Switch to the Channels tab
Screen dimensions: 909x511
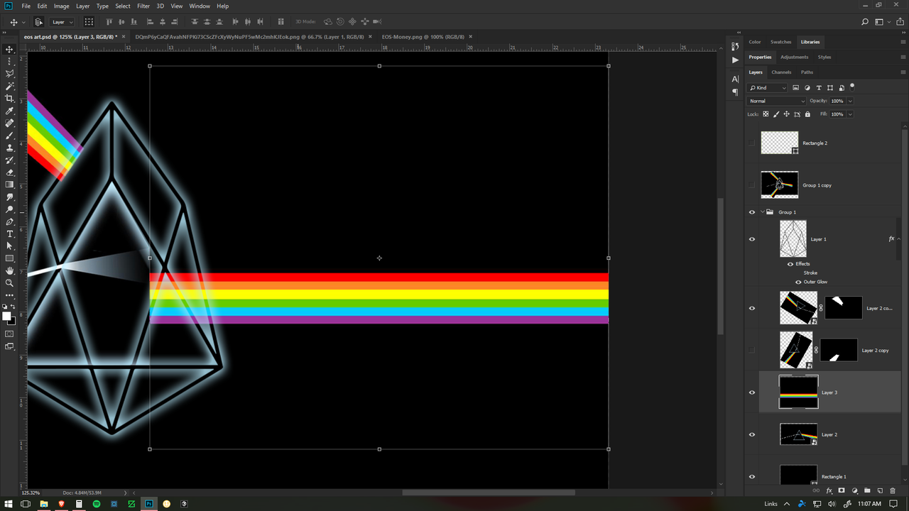tap(781, 72)
